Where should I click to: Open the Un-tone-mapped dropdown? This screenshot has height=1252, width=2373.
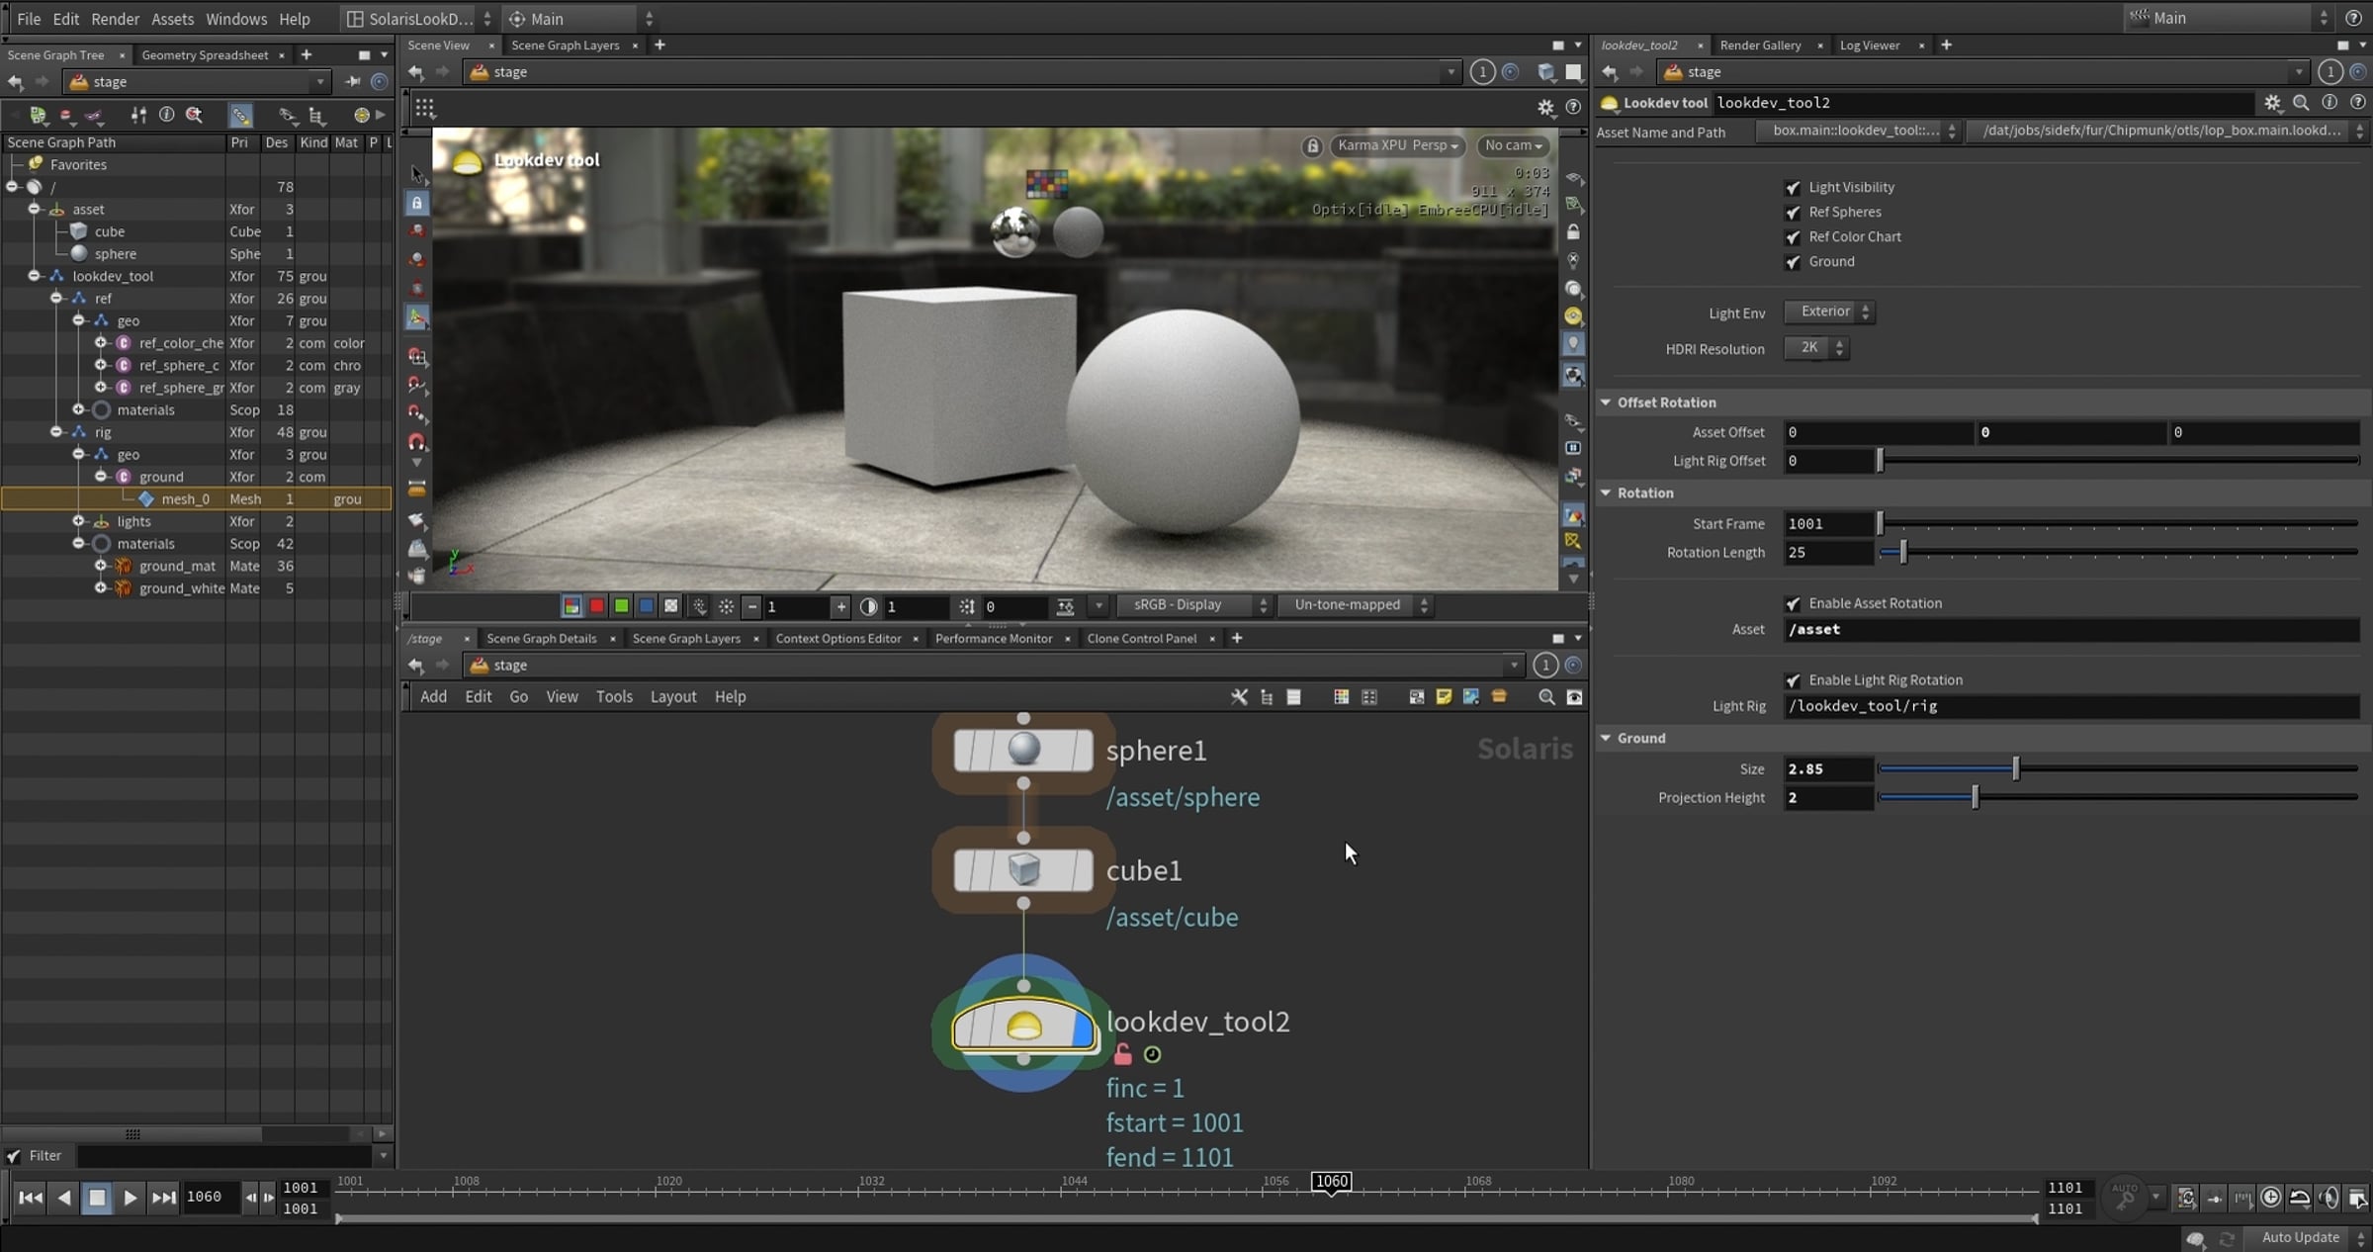[1356, 605]
